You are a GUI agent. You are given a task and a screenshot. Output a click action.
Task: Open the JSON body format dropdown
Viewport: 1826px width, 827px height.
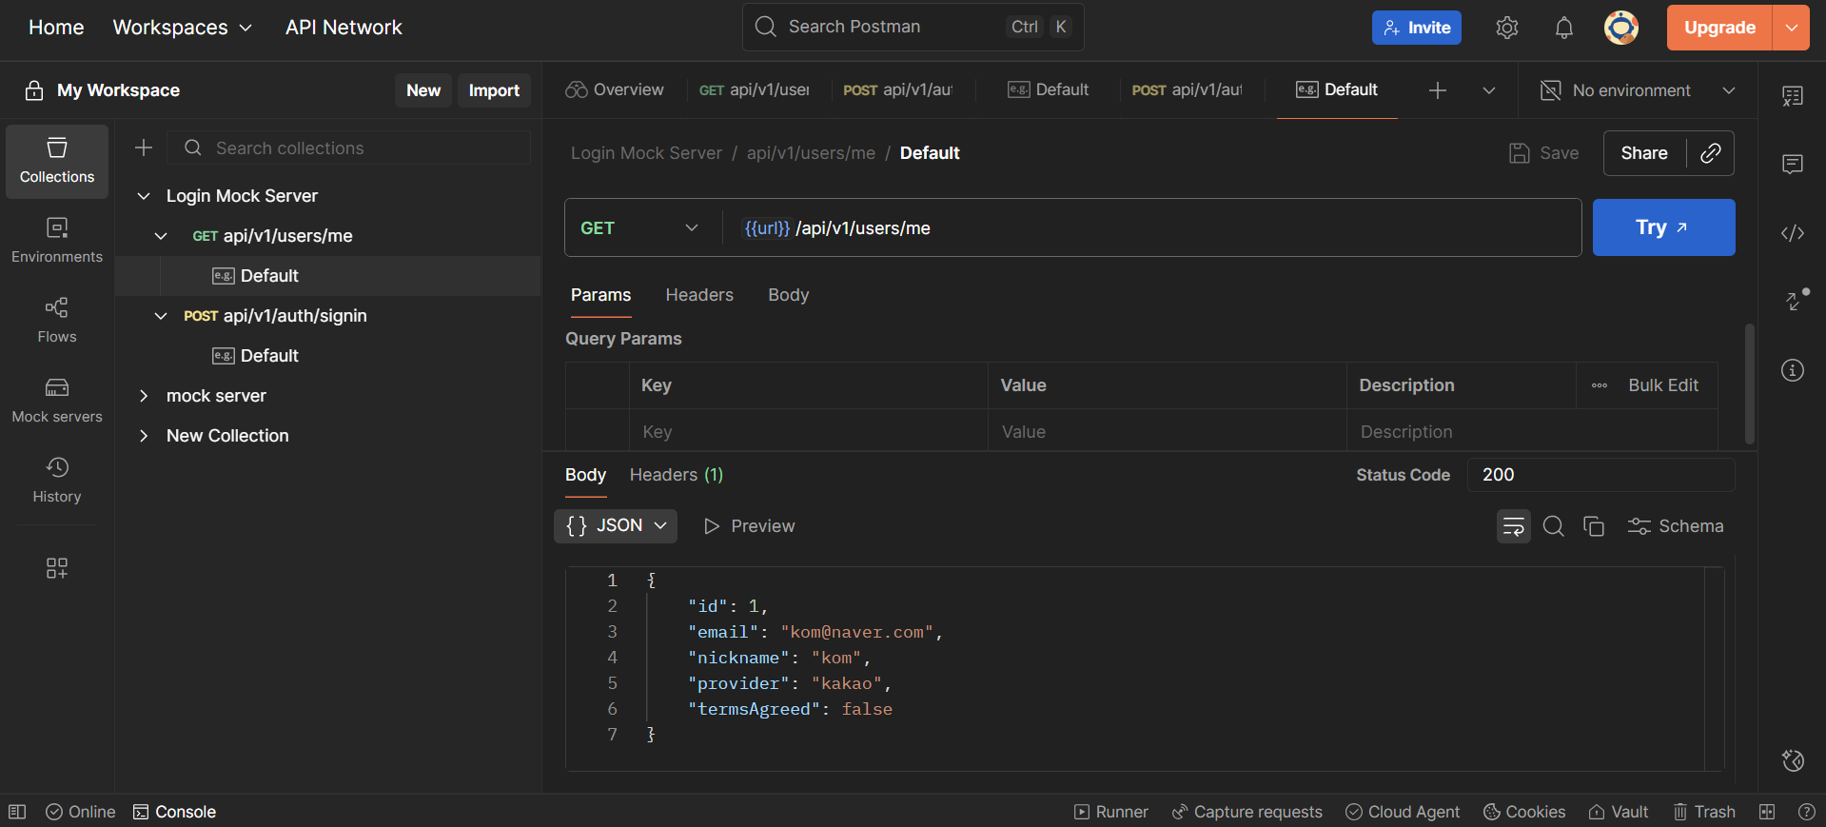pos(616,526)
